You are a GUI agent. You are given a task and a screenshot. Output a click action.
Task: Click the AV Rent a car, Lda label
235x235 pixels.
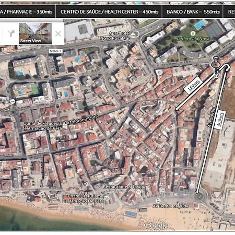[171, 206]
